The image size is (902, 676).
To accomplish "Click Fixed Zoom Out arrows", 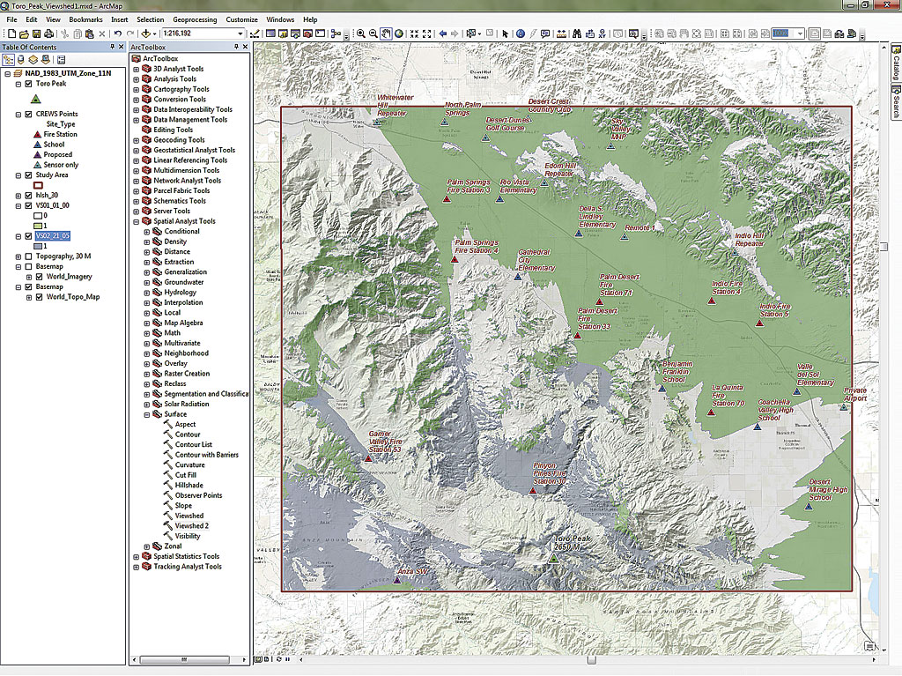I will (x=427, y=33).
